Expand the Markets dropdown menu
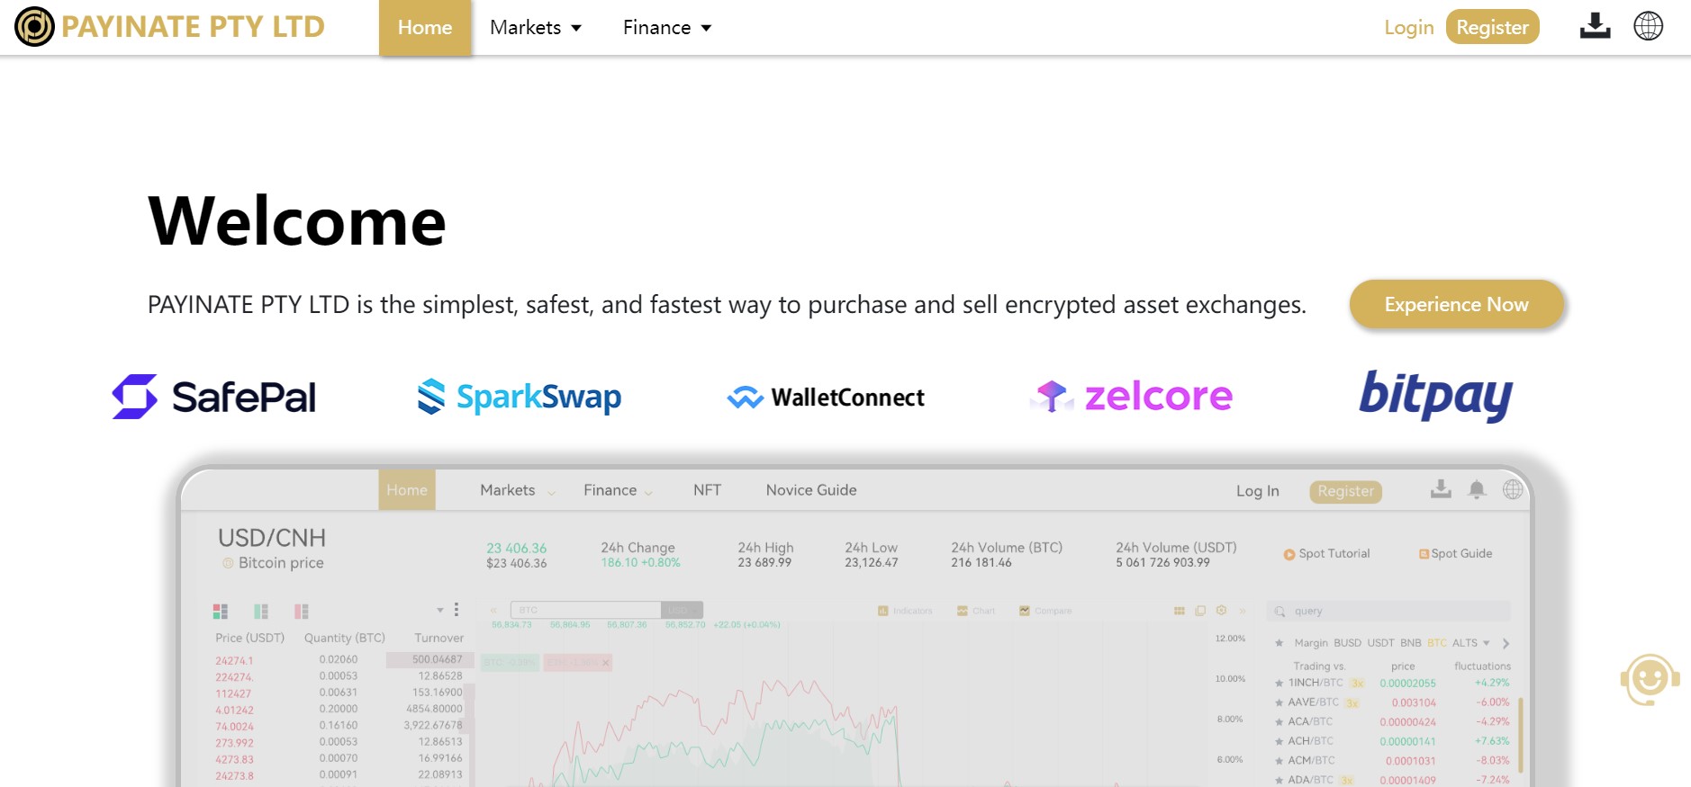The width and height of the screenshot is (1691, 787). (536, 28)
